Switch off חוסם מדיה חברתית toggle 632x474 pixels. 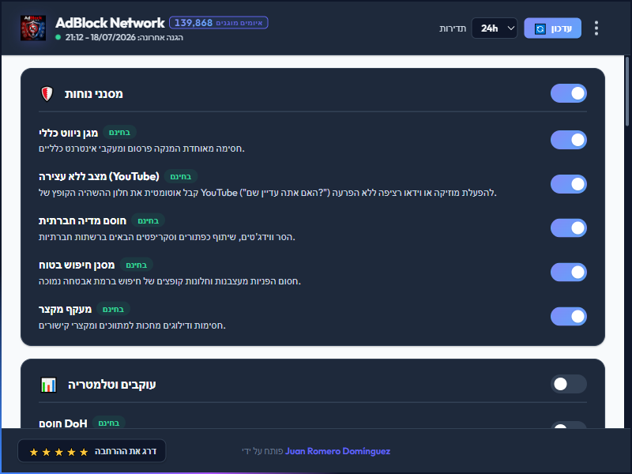pyautogui.click(x=568, y=228)
